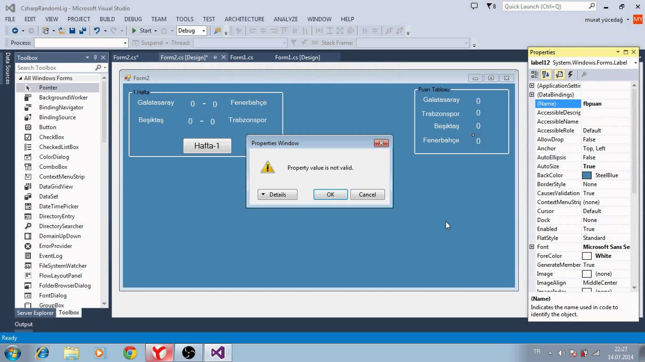Click Cancel in Properties Window dialog
This screenshot has height=362, width=645.
point(367,195)
